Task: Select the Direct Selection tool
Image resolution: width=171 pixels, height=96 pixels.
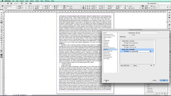Action: coord(1,15)
